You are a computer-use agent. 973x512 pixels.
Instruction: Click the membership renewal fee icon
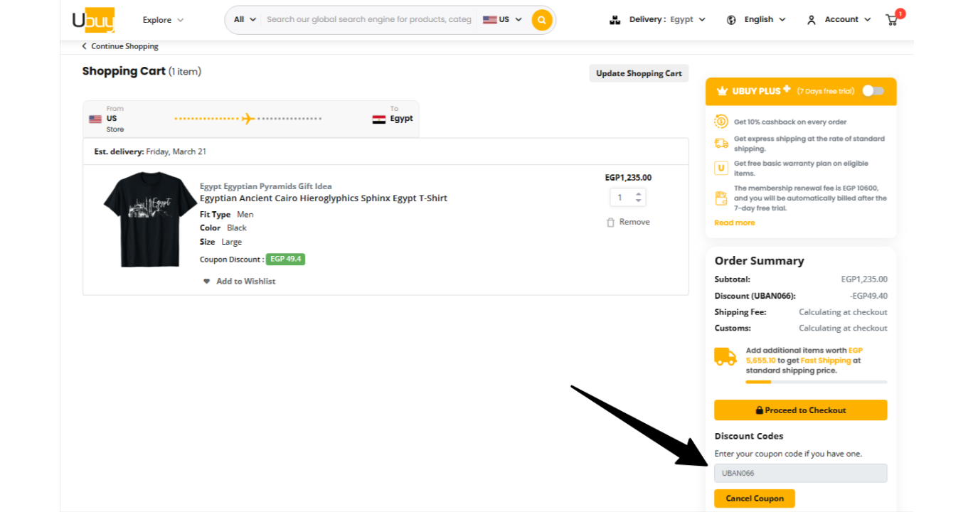coord(721,198)
